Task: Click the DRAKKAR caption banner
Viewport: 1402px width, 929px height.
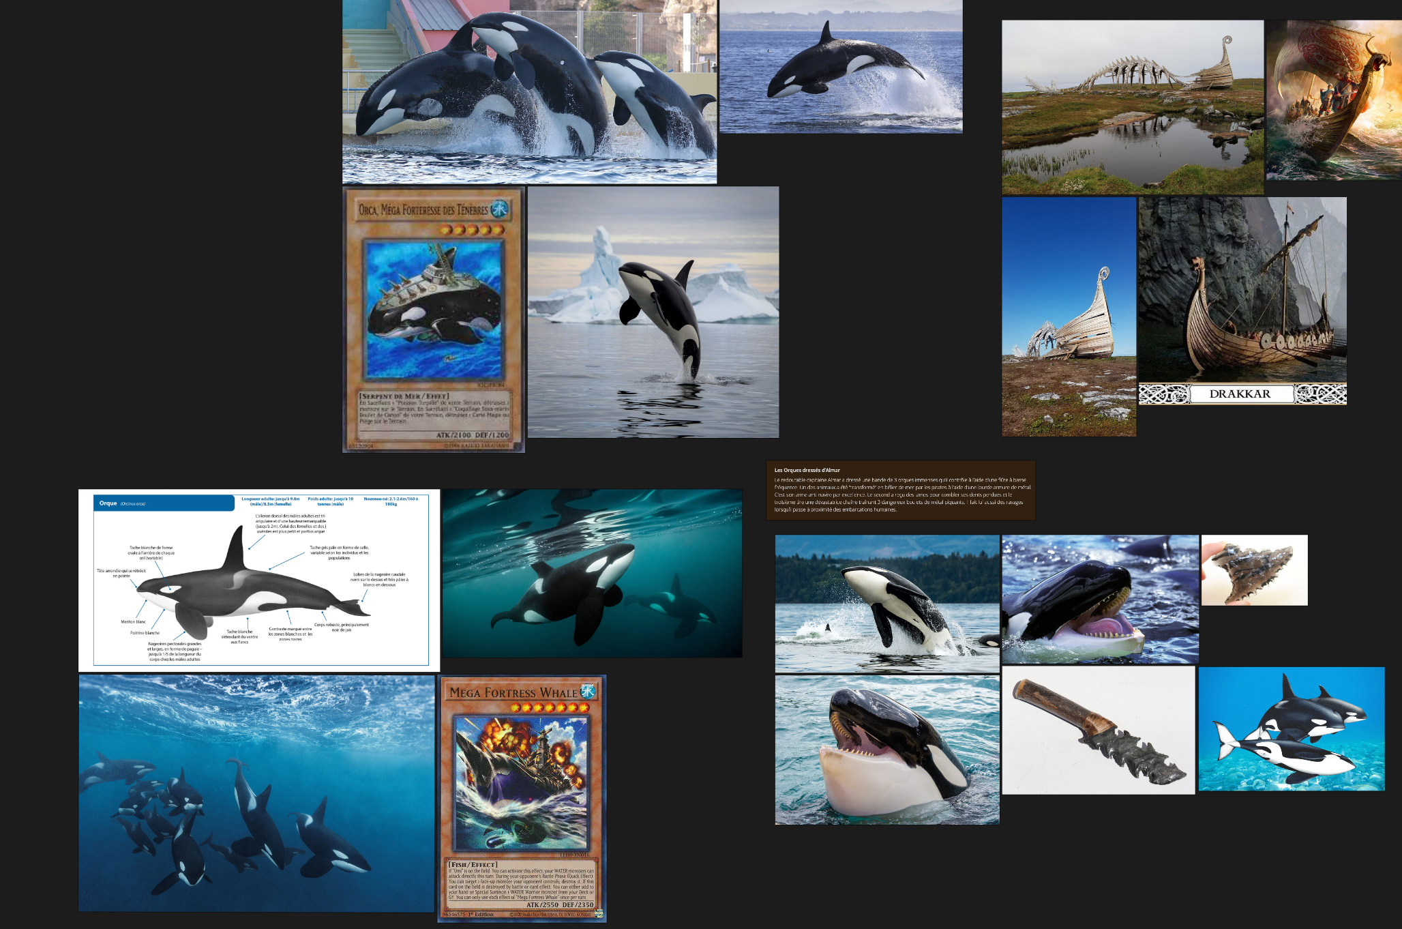Action: pyautogui.click(x=1240, y=394)
